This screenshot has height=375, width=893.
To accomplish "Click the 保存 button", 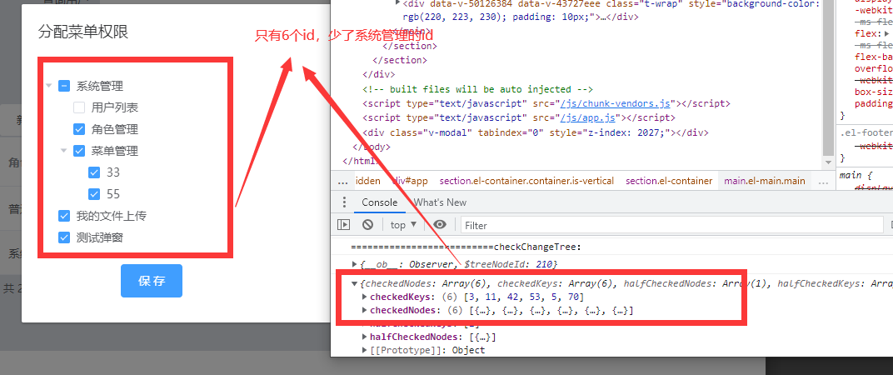I will [152, 280].
